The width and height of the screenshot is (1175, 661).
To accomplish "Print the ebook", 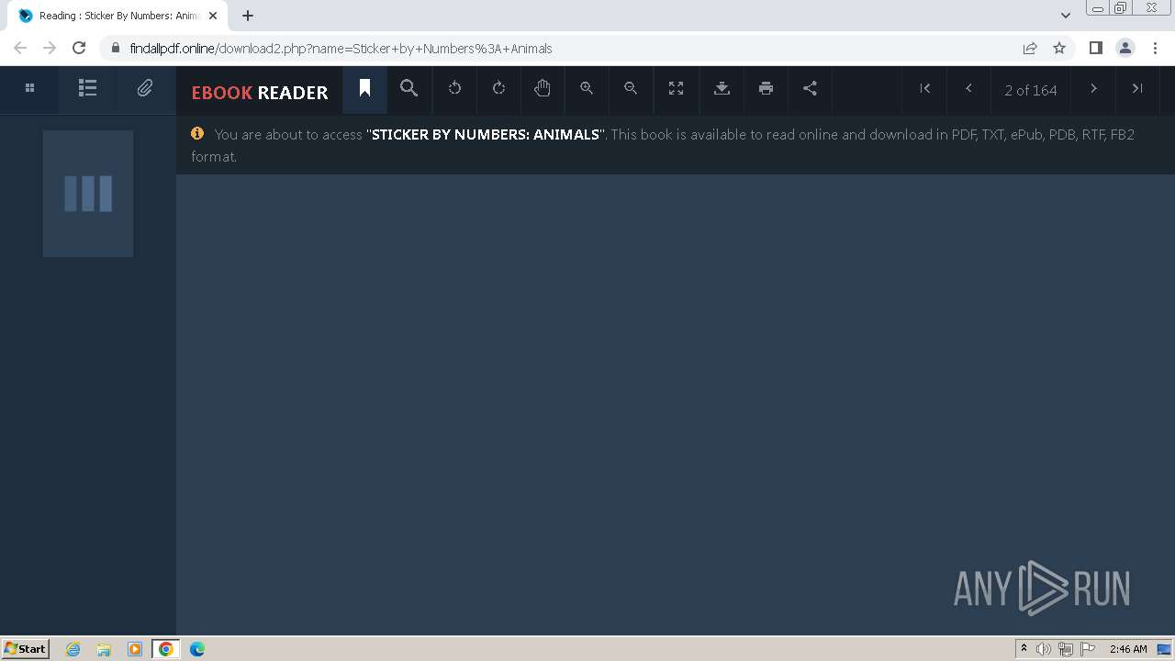I will (766, 88).
